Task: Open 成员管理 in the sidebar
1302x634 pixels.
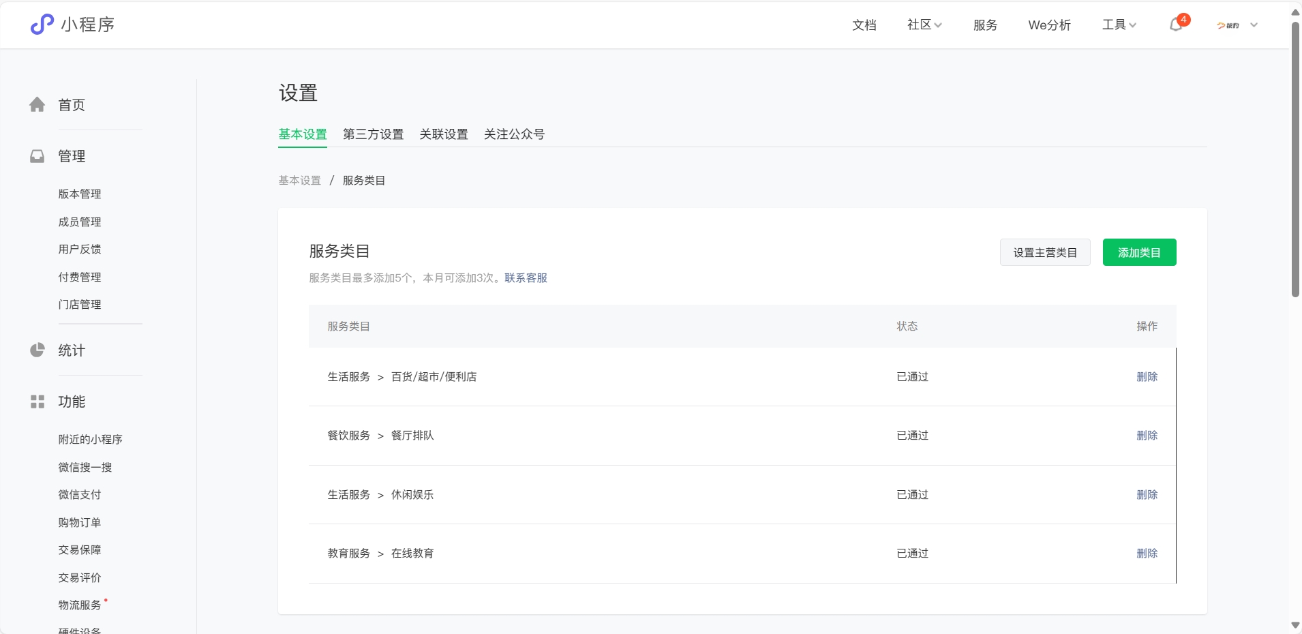Action: tap(80, 222)
